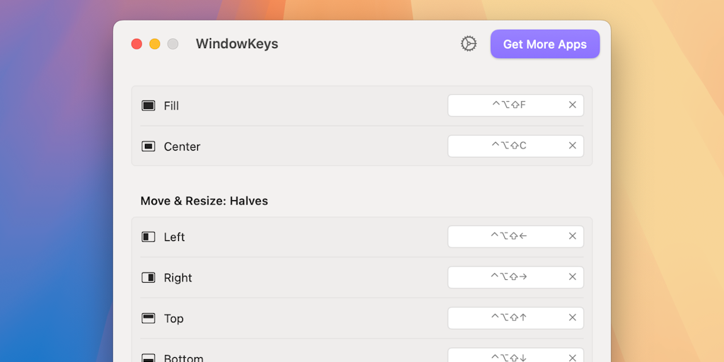This screenshot has width=724, height=362.
Task: Edit the Right shortcut field
Action: 515,277
